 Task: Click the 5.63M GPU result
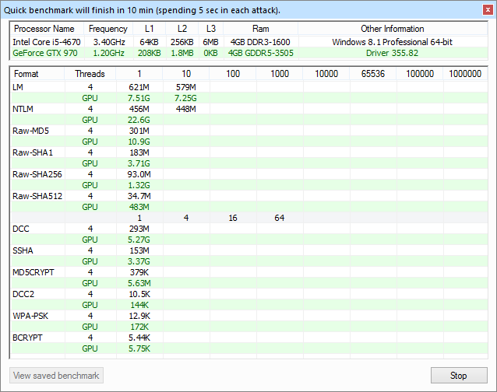click(139, 283)
